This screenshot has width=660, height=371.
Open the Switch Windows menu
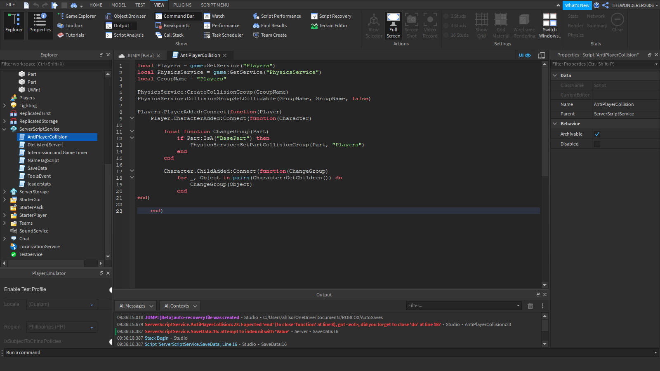click(x=549, y=26)
